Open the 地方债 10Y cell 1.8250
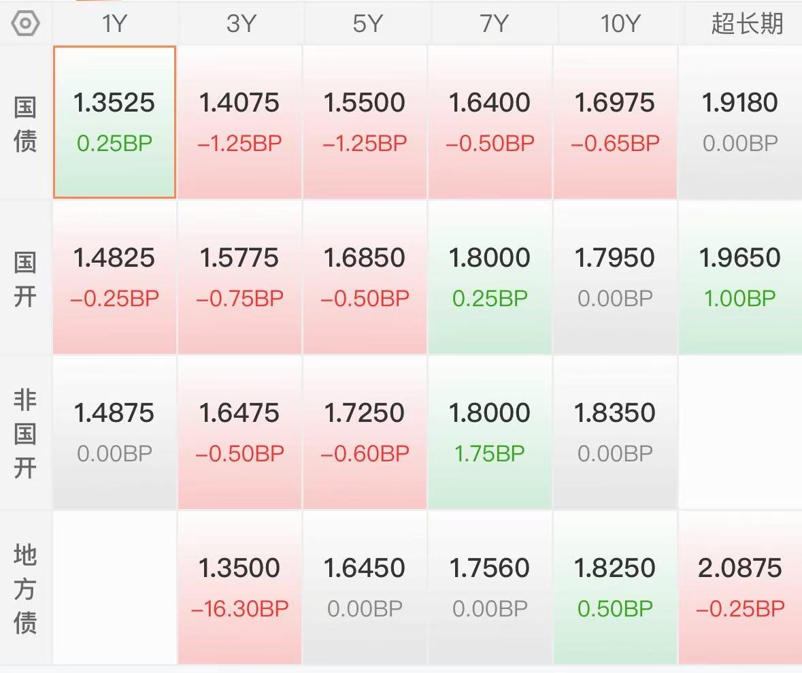802x673 pixels. [x=615, y=587]
